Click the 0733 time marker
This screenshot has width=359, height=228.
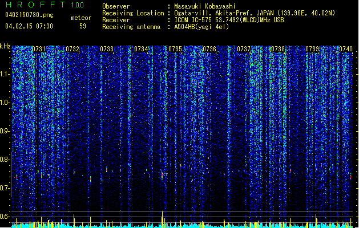pyautogui.click(x=107, y=49)
